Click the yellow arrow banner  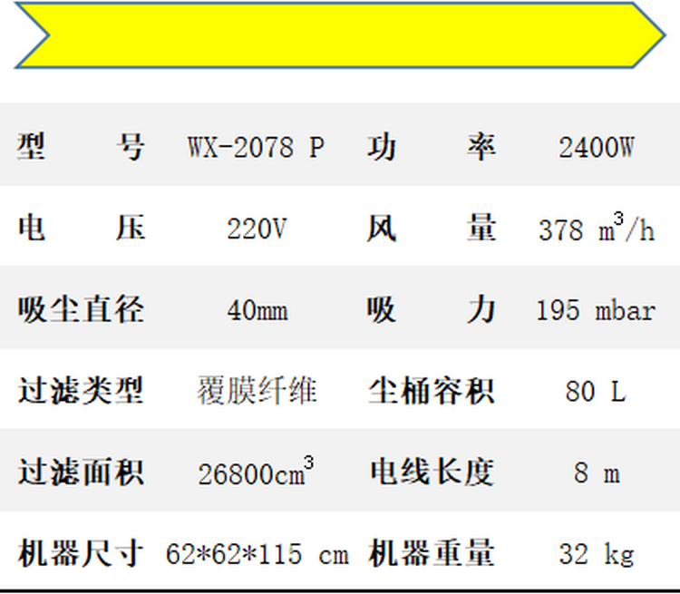[x=340, y=35]
